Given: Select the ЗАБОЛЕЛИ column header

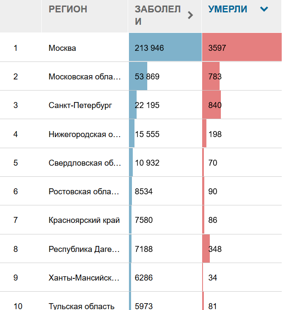Looking at the screenshot, I should tap(157, 15).
